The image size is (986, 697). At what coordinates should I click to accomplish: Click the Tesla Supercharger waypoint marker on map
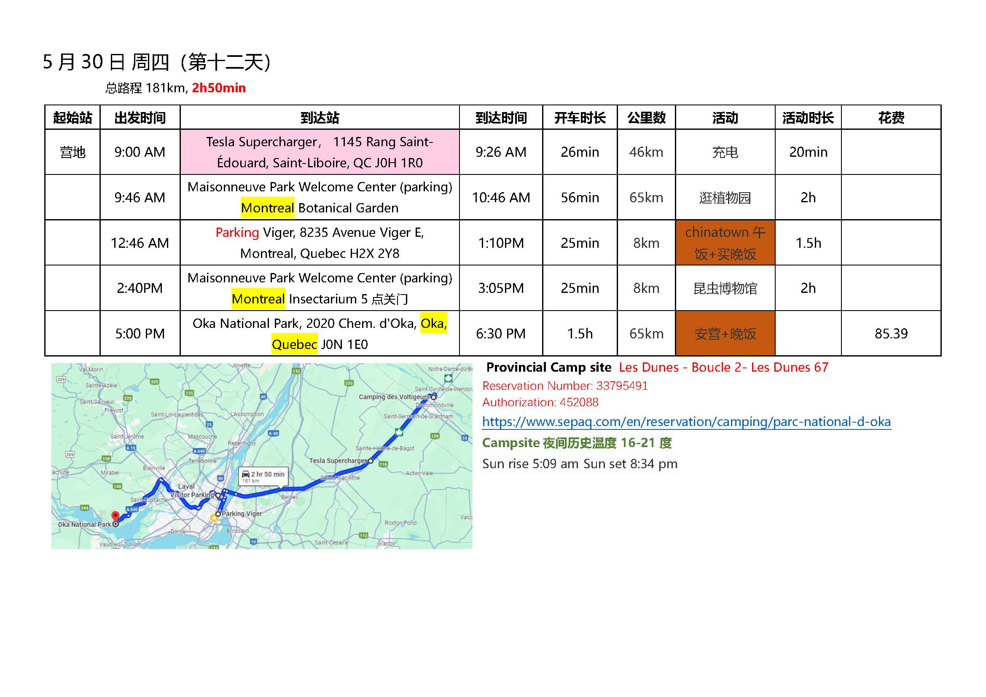(x=371, y=461)
